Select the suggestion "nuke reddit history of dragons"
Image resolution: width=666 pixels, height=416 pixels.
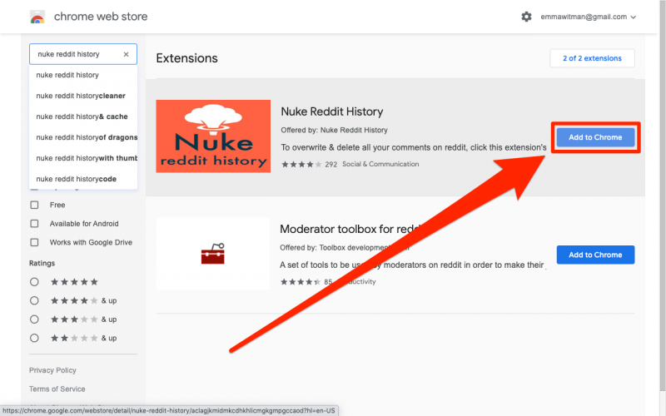[x=83, y=137]
